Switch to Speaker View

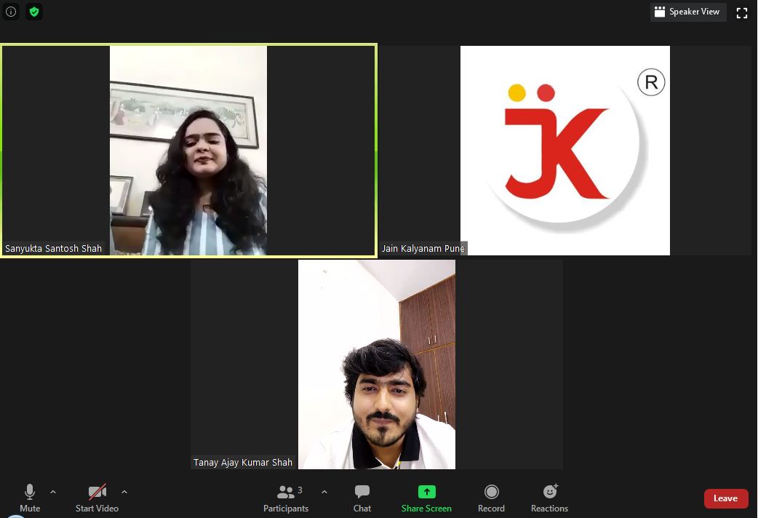(687, 12)
